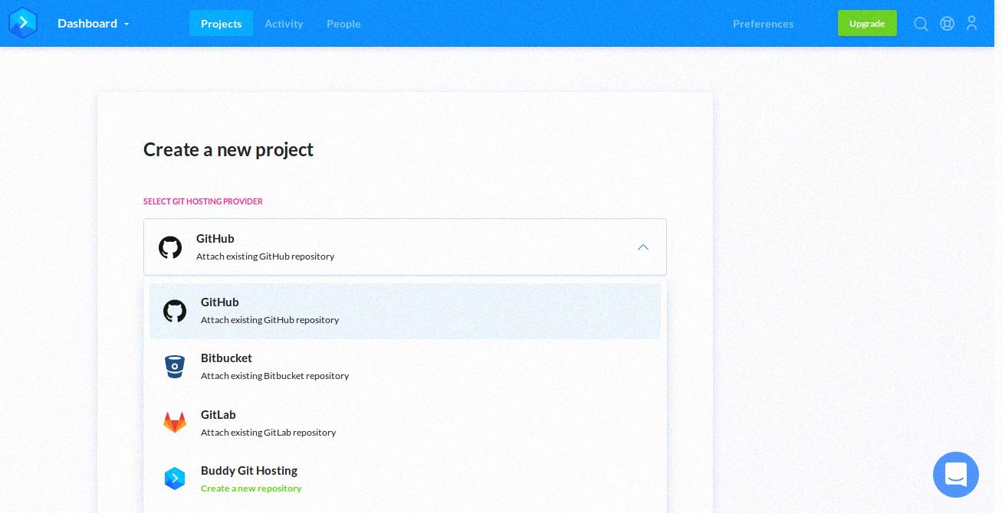Click the GitHub icon in the dropdown list
This screenshot has height=513, width=1002.
[x=175, y=311]
